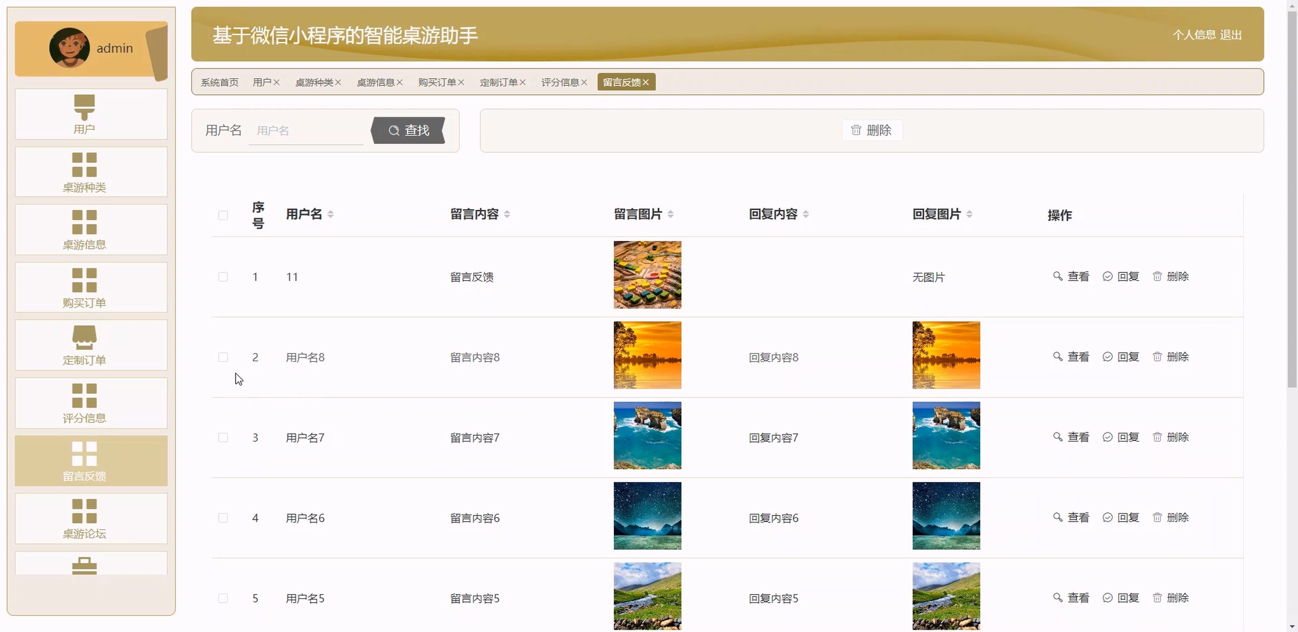Image resolution: width=1298 pixels, height=632 pixels.
Task: Focus the 用户名 search input field
Action: click(306, 131)
